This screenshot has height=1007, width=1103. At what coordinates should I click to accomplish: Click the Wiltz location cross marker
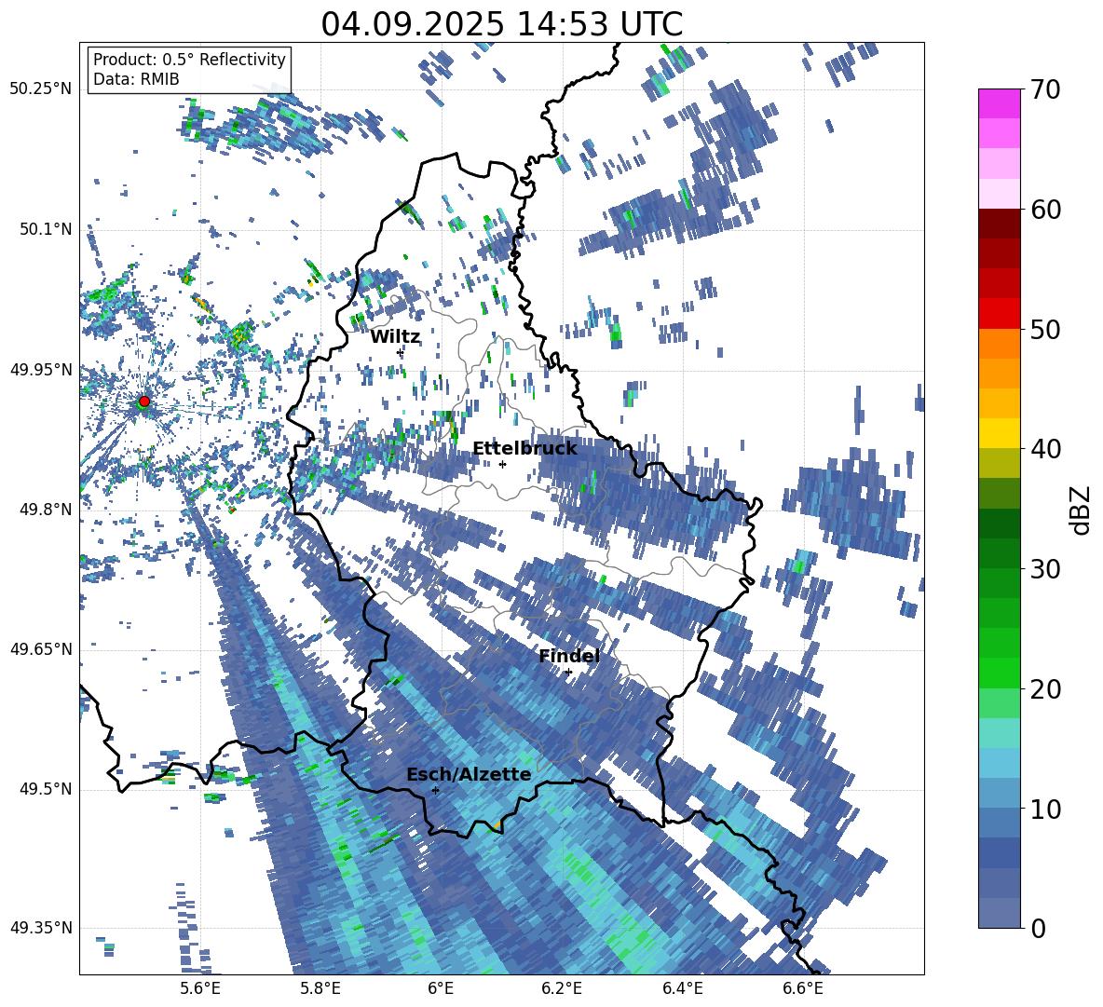[401, 352]
